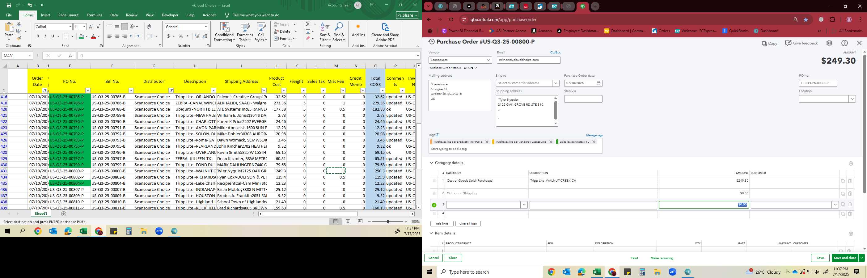The height and width of the screenshot is (278, 867).
Task: Open Sort & Filter menu
Action: point(325,32)
